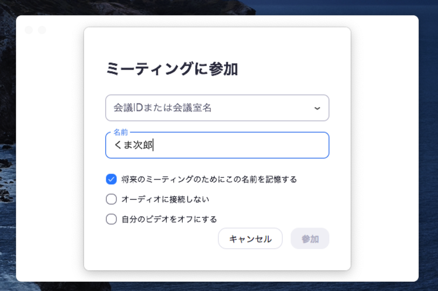Enable the オーディオに接続しない checkbox
This screenshot has width=438, height=291.
pos(112,199)
